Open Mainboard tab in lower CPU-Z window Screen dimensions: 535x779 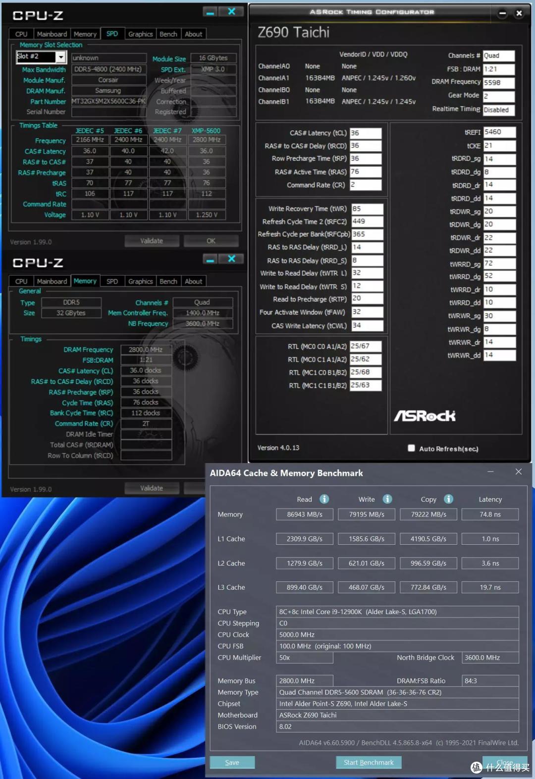(x=52, y=281)
